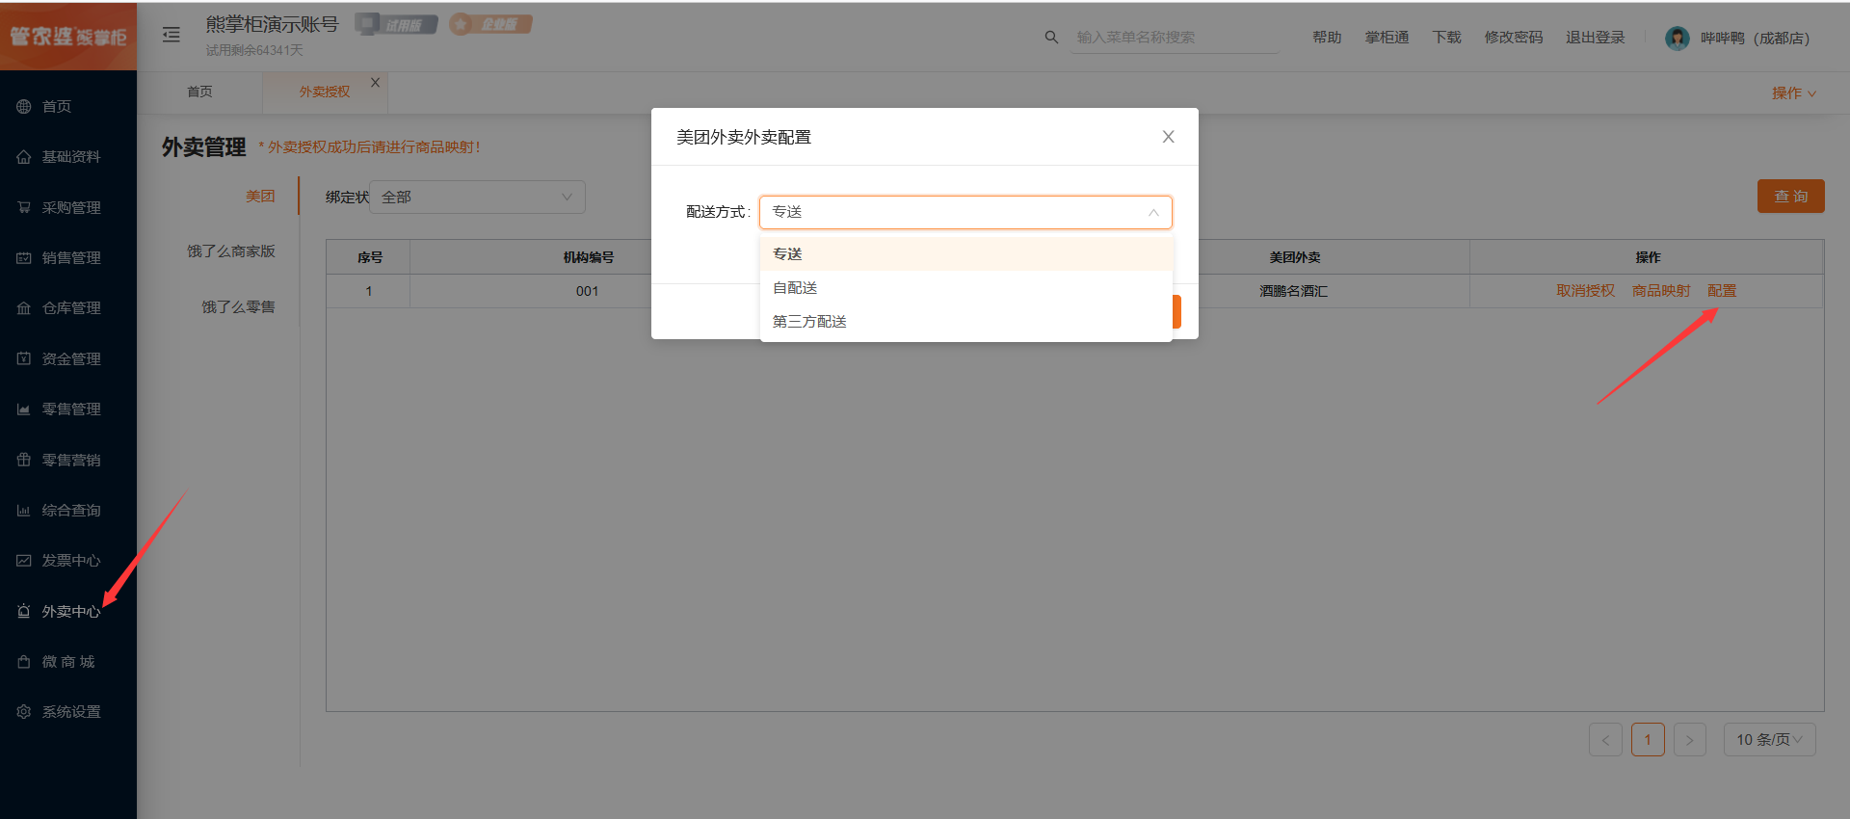Image resolution: width=1850 pixels, height=819 pixels.
Task: Open the 掌柜通 link
Action: pos(1387,37)
